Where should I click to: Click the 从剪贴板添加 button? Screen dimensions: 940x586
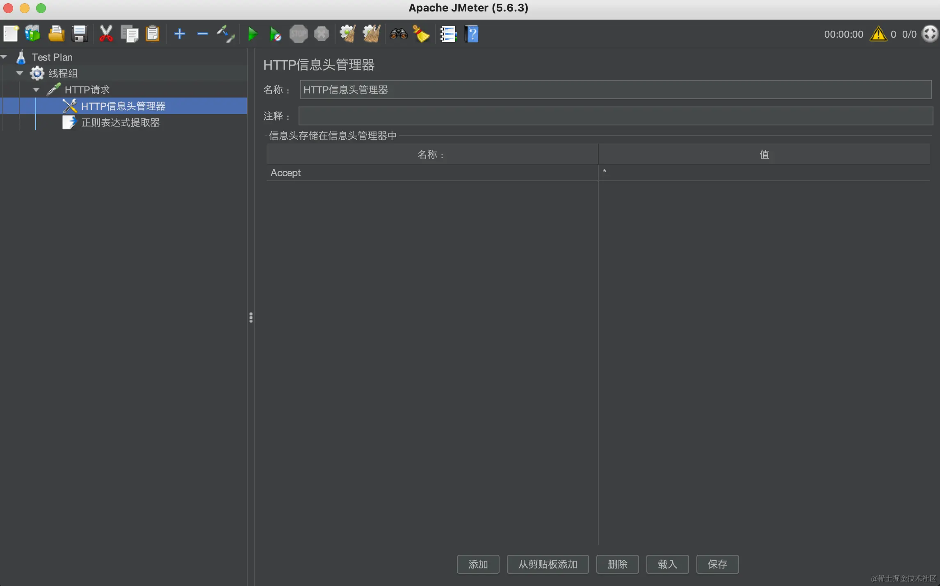pos(548,564)
